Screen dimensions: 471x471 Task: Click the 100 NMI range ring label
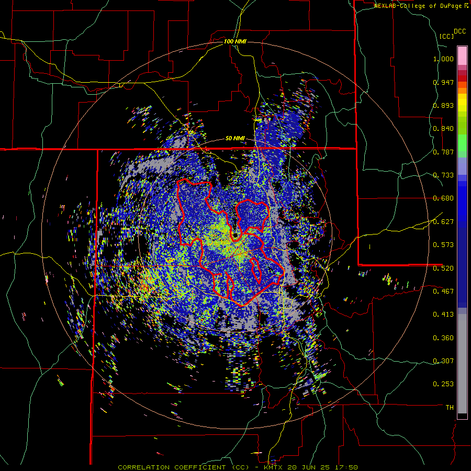(x=235, y=41)
